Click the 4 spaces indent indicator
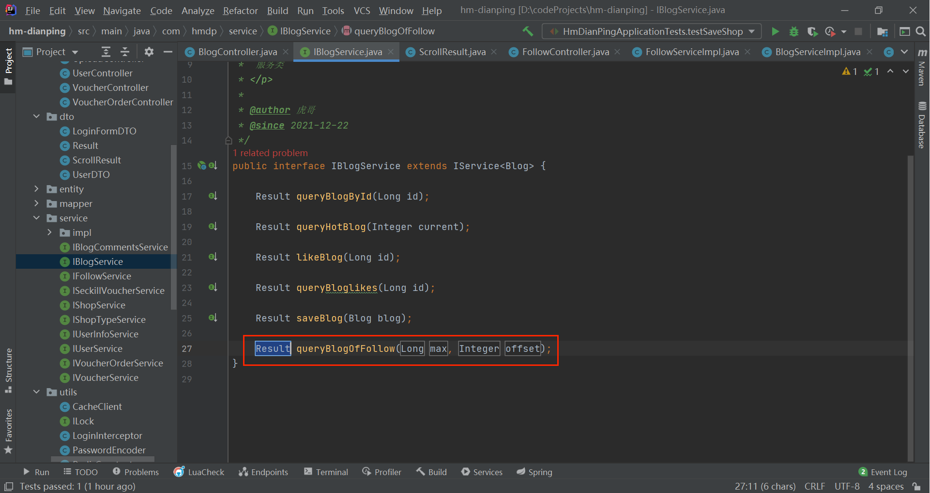 886,486
